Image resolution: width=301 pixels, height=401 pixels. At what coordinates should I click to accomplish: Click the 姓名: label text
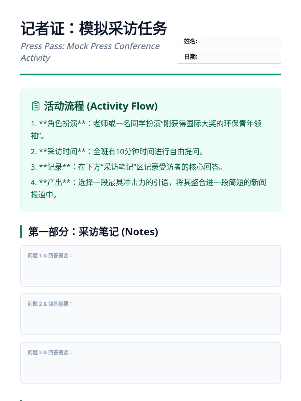pyautogui.click(x=191, y=41)
